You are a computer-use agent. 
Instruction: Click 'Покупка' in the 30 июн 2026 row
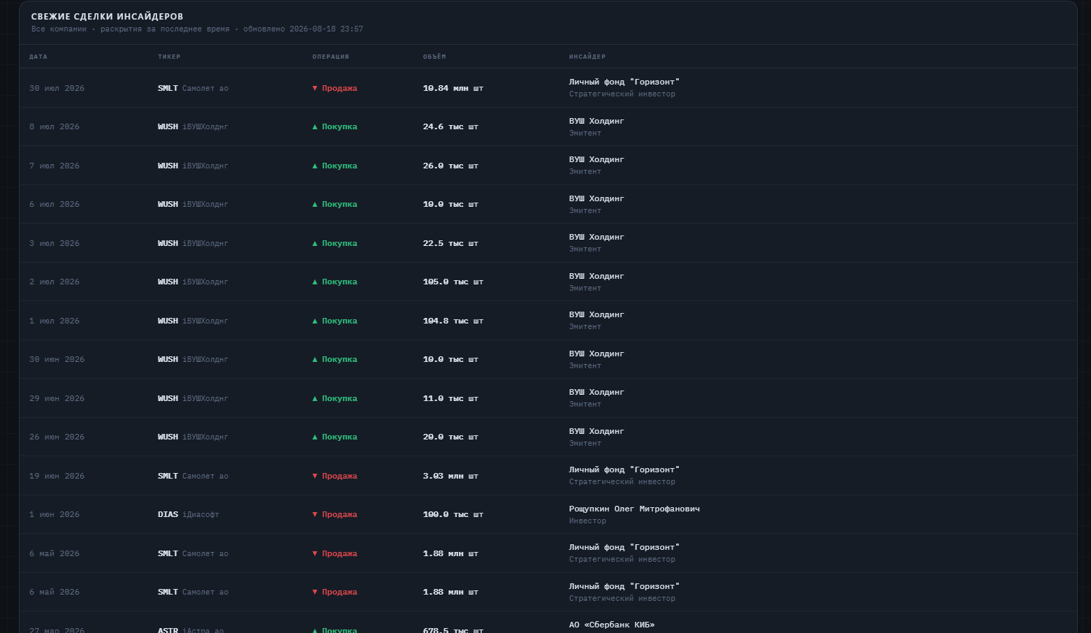pos(335,359)
